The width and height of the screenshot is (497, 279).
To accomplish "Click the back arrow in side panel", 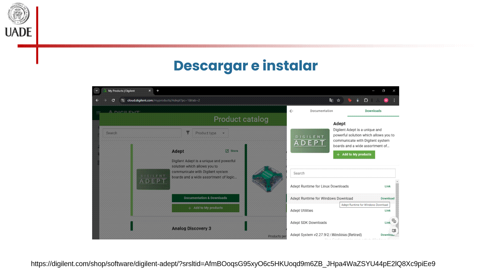I will (x=291, y=111).
